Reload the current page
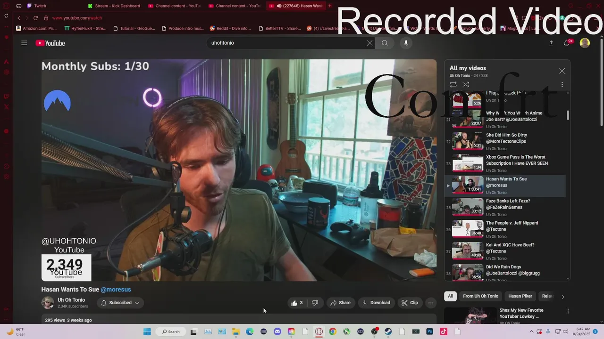The image size is (604, 339). click(35, 18)
